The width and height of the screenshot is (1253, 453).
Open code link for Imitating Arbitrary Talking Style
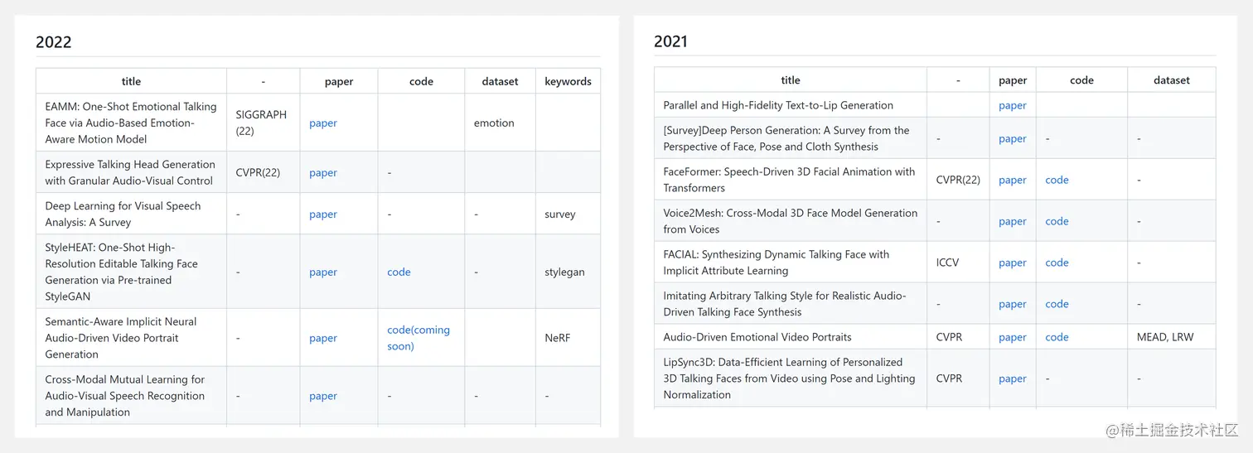coord(1057,304)
